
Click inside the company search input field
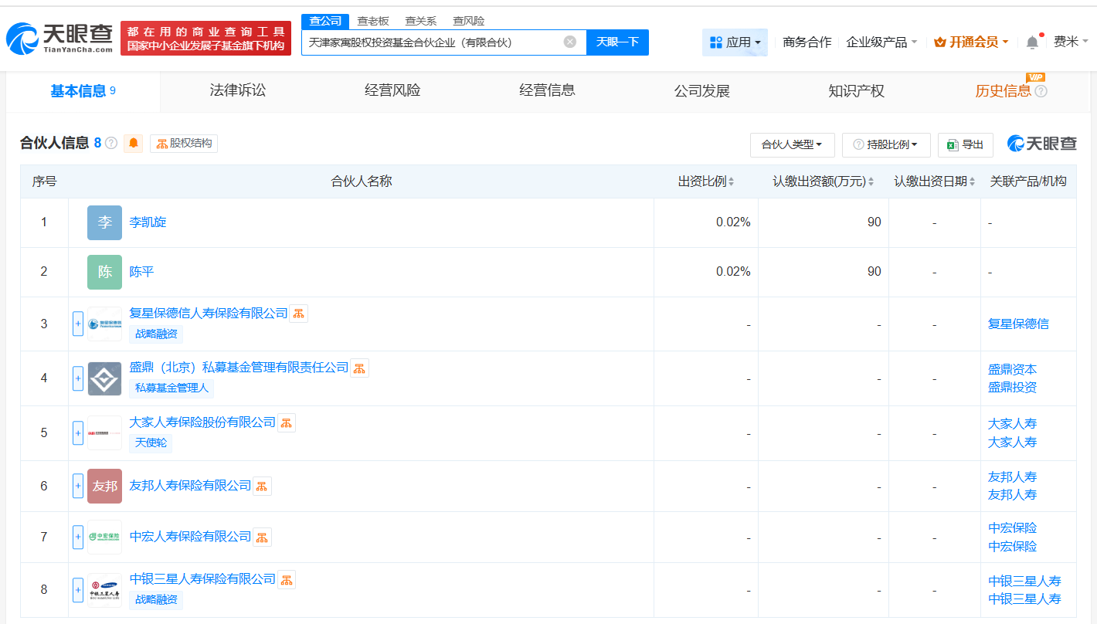pos(440,42)
